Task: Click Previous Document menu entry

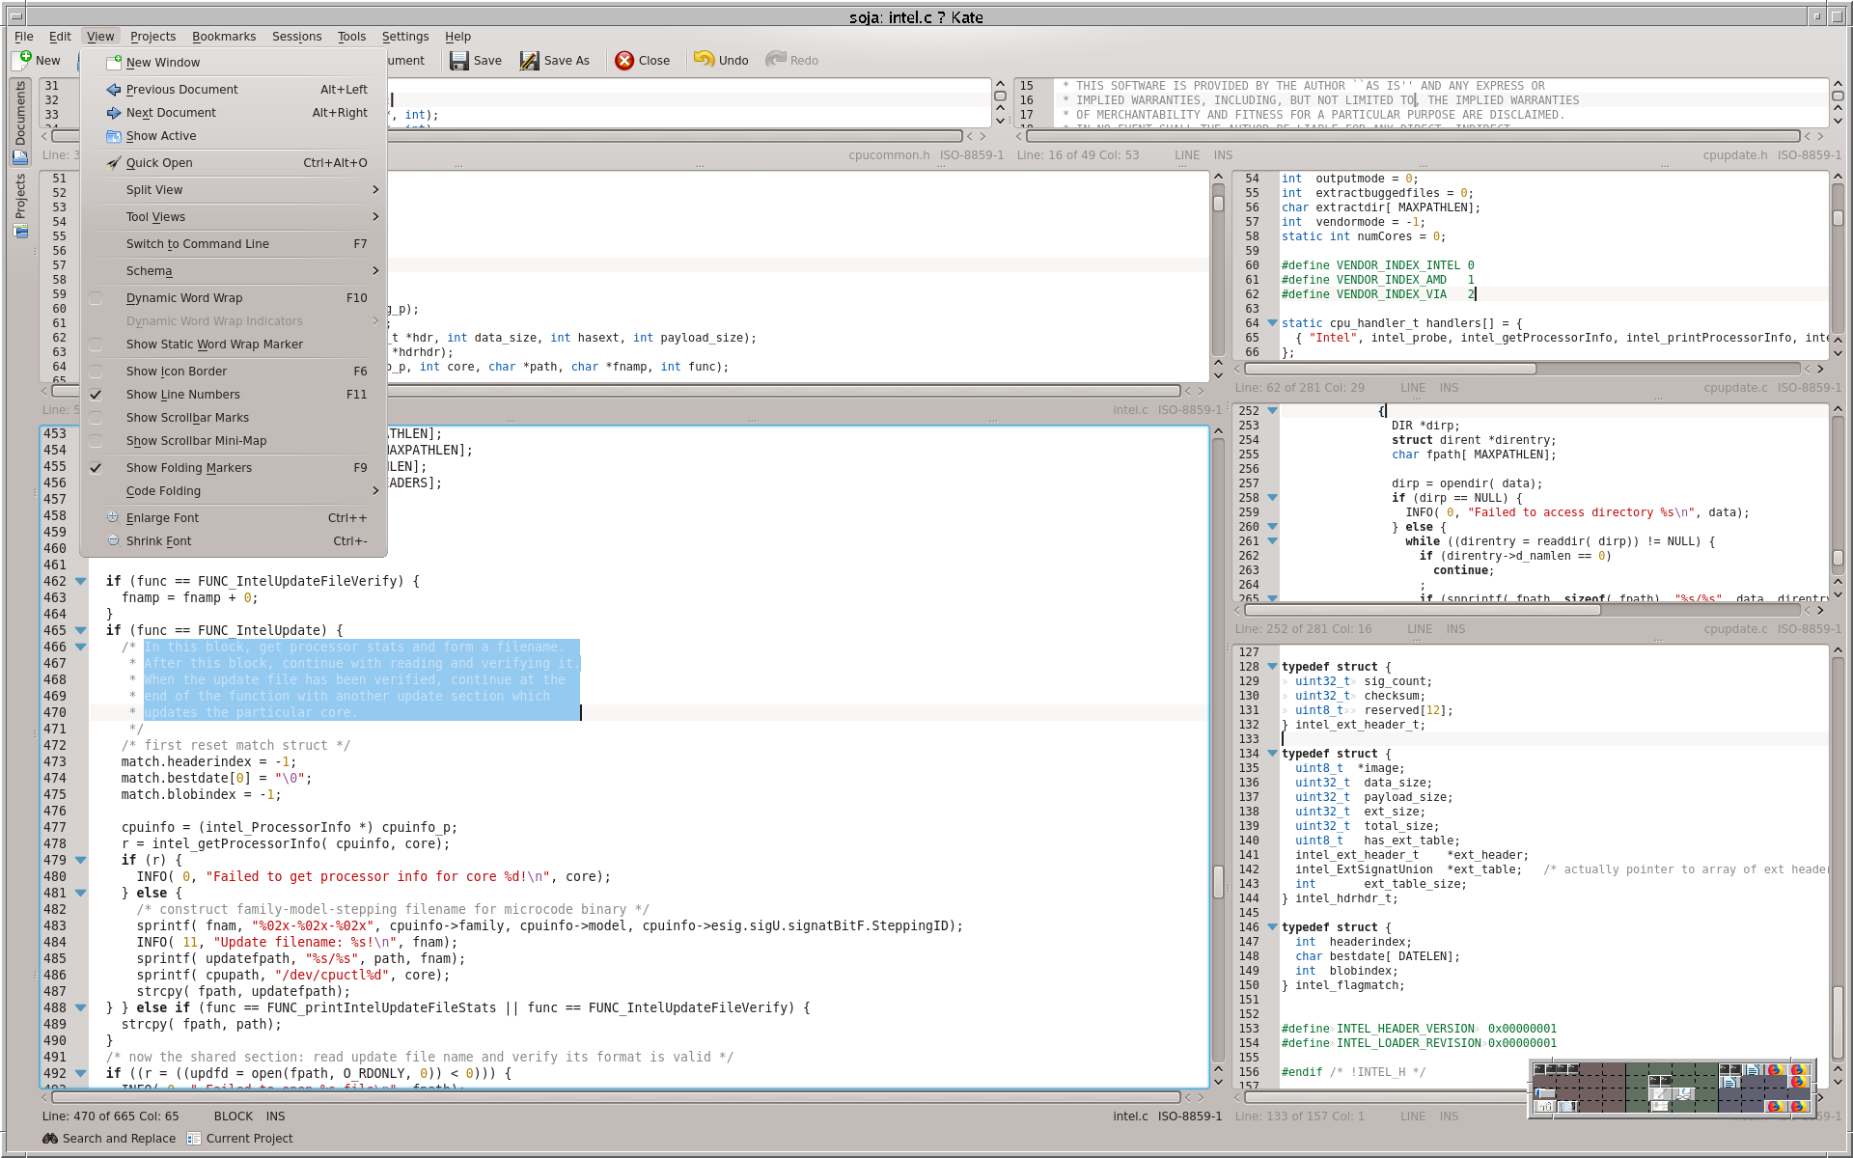Action: (181, 90)
